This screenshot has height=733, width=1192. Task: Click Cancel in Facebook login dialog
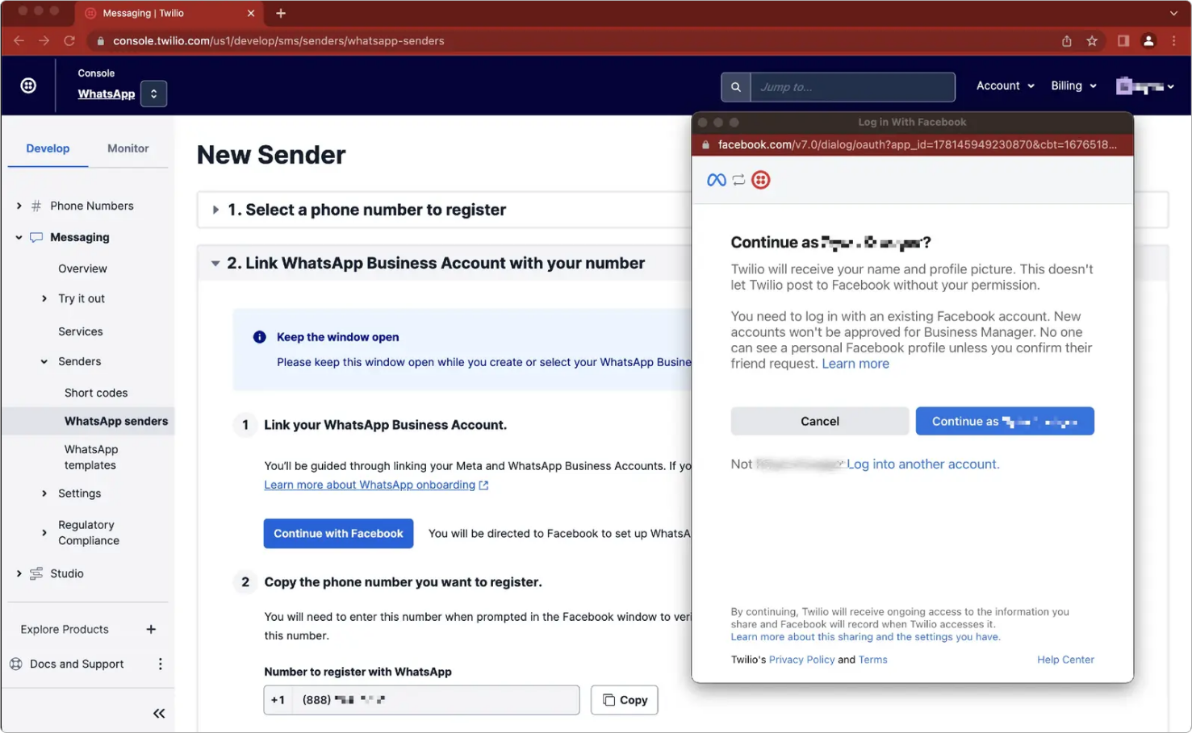[x=819, y=421]
